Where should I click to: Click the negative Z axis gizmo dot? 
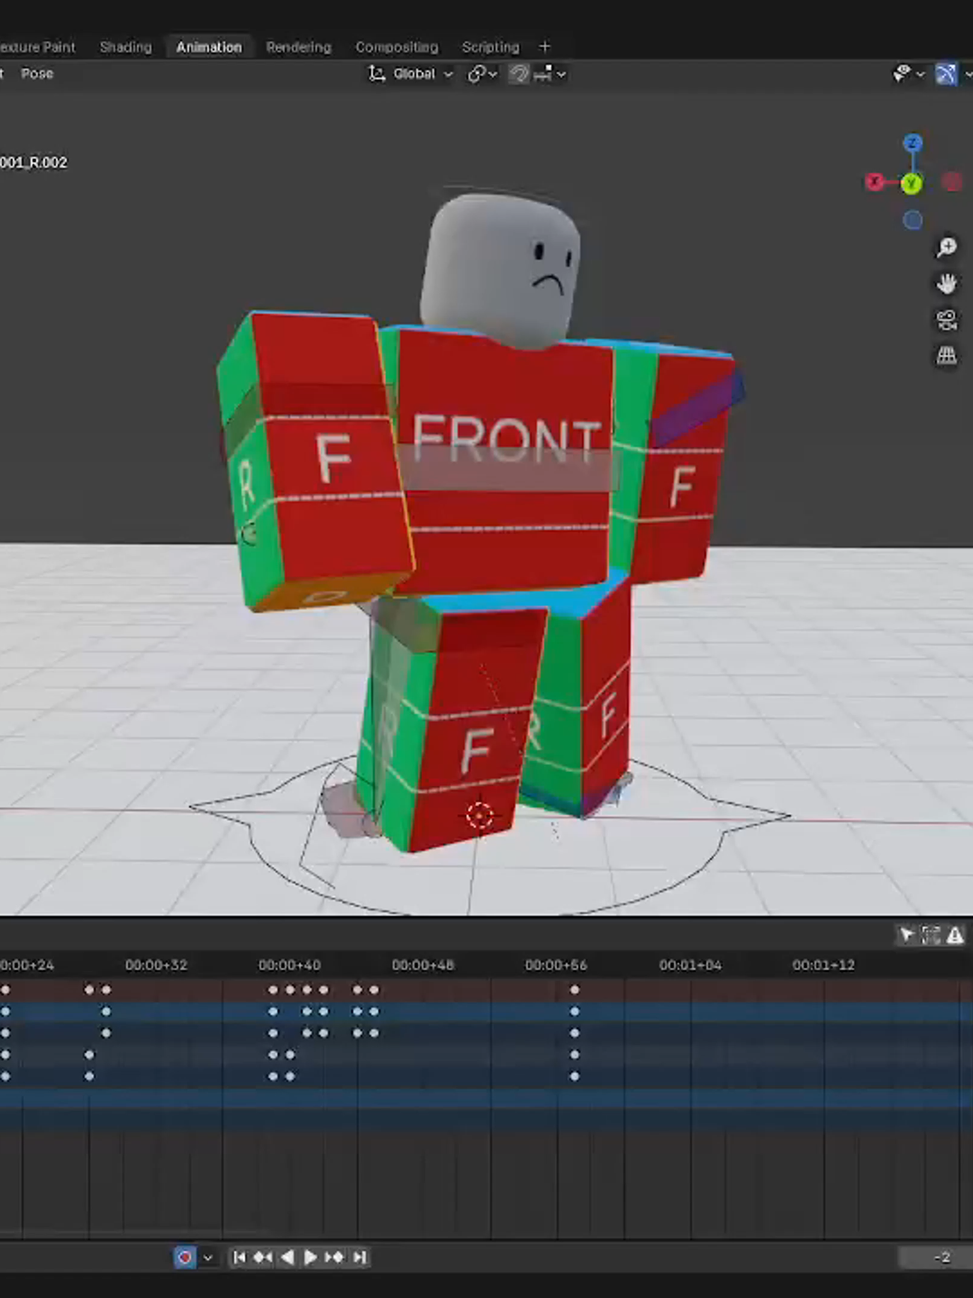pyautogui.click(x=912, y=221)
